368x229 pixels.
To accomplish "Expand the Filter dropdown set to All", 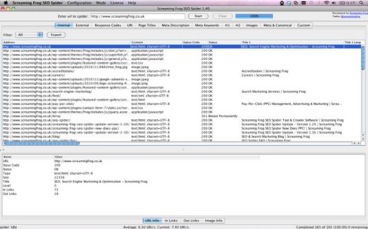I will click(30, 35).
